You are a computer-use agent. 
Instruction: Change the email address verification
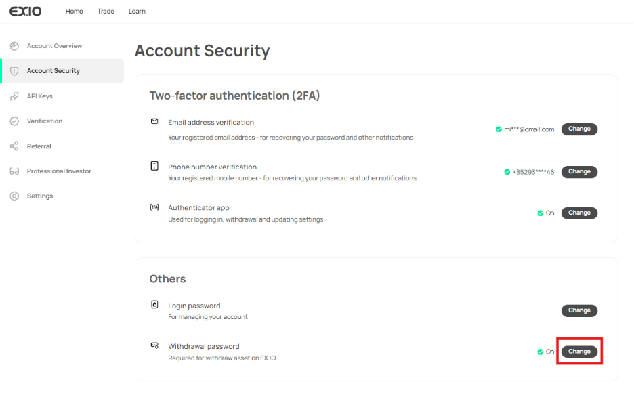tap(579, 129)
